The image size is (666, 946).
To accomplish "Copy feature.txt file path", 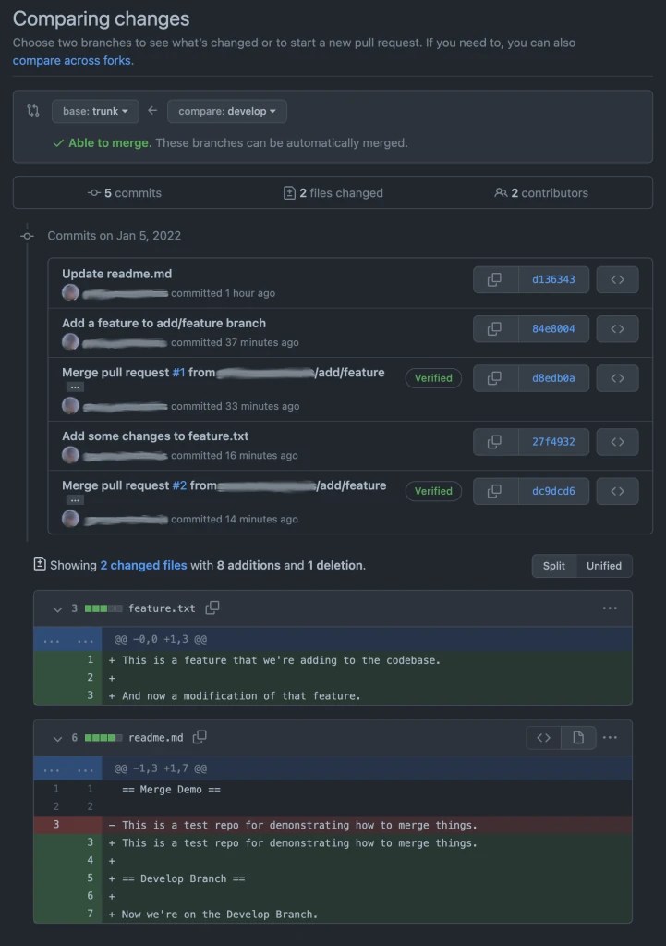I will click(x=212, y=608).
